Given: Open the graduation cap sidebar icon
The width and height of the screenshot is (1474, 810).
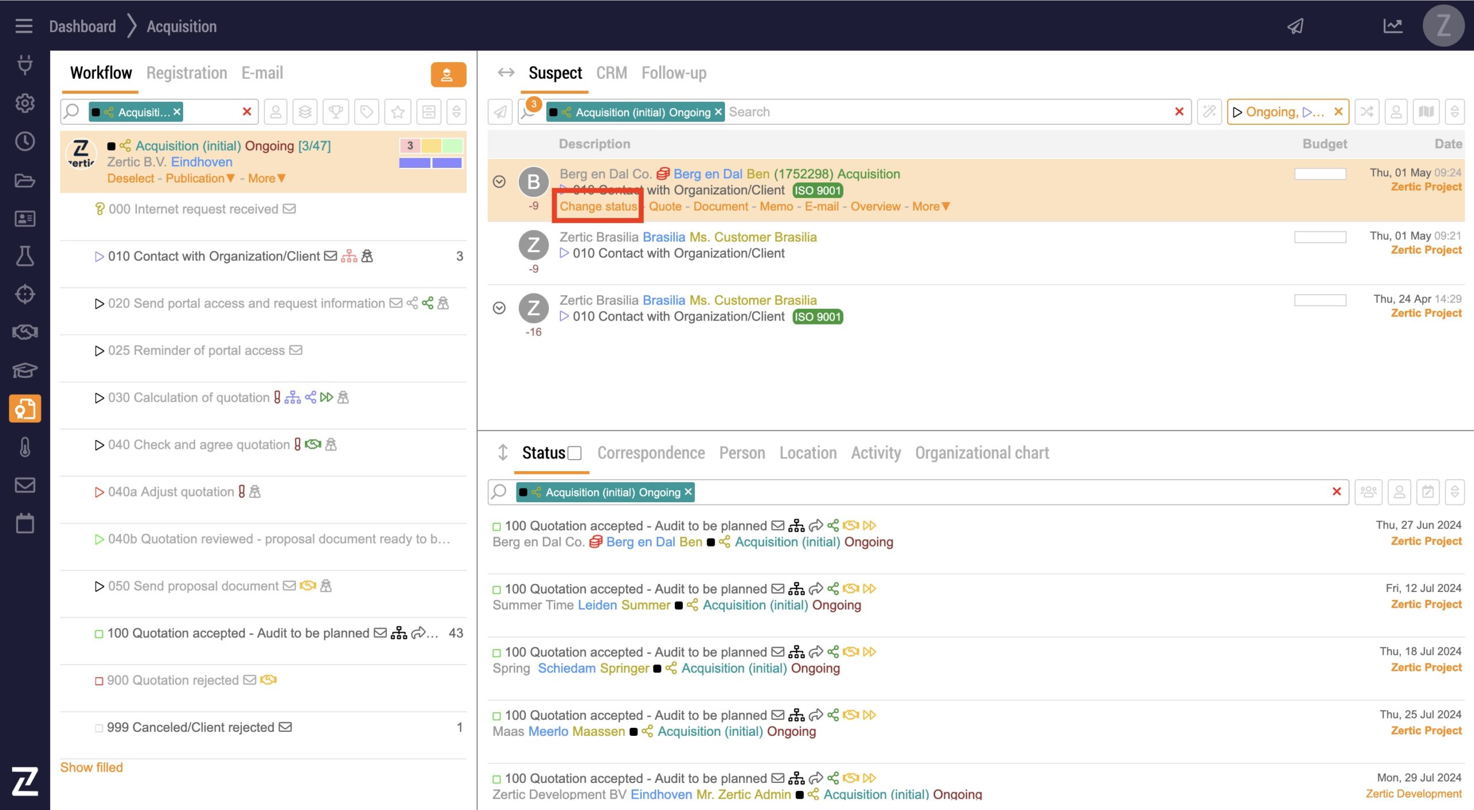Looking at the screenshot, I should click(x=25, y=370).
